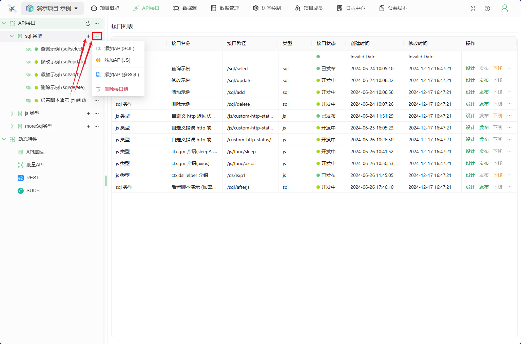
Task: Open the 演示项目-示例 project dropdown
Action: [53, 8]
